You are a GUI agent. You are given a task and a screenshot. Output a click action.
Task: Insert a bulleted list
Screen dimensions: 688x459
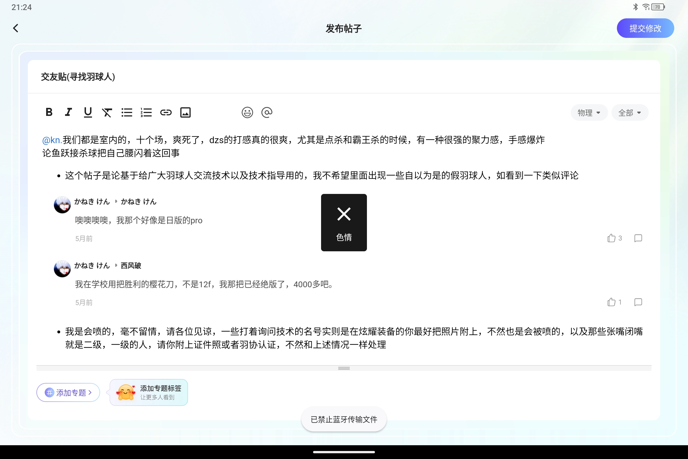point(127,112)
